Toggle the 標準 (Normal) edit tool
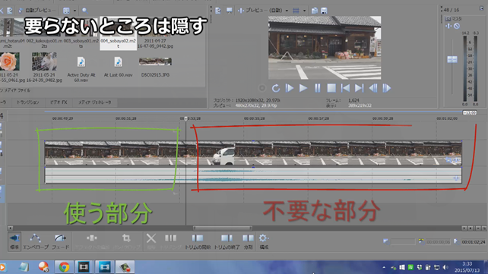 14,241
